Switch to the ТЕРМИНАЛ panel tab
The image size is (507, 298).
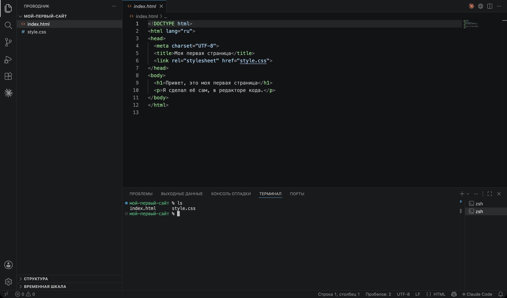coord(270,194)
